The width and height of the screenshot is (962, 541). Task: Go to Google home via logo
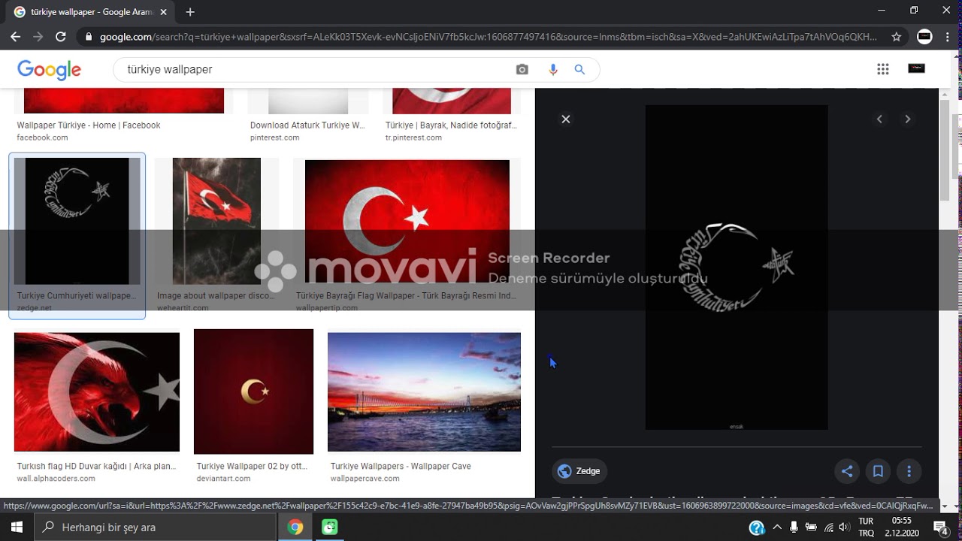click(49, 69)
